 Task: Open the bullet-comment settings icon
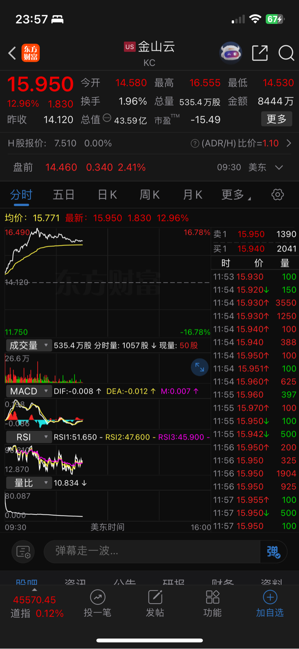click(x=23, y=552)
